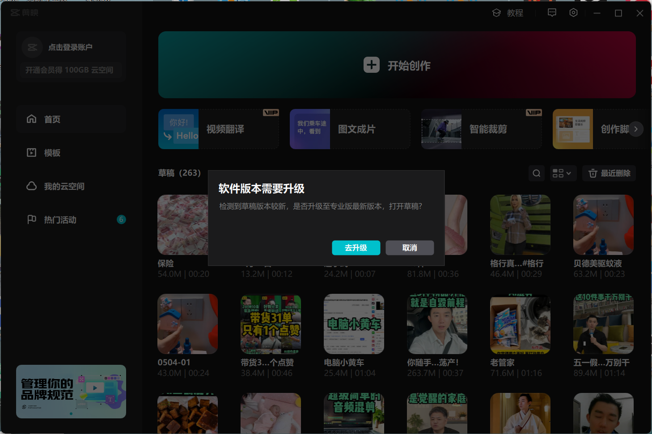
Task: Click the draft search magnifier icon
Action: (536, 173)
